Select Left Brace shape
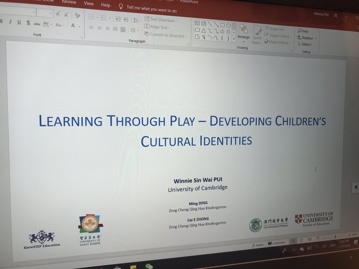 point(222,38)
